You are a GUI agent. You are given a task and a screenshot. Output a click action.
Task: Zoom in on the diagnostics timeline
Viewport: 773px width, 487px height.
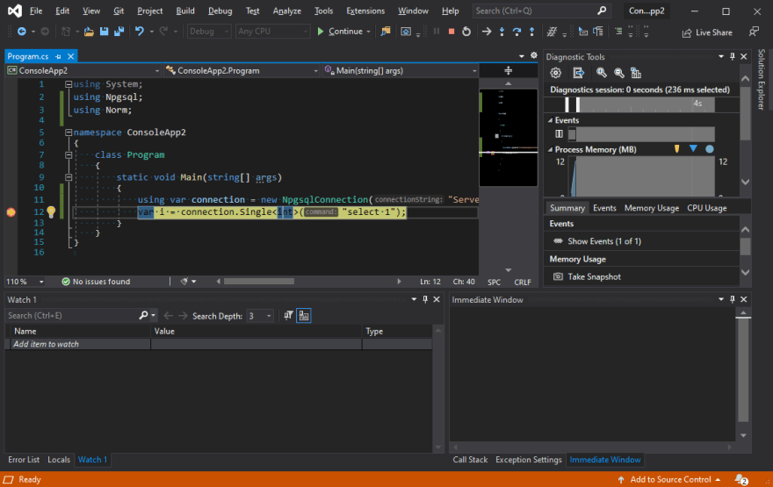pyautogui.click(x=602, y=73)
